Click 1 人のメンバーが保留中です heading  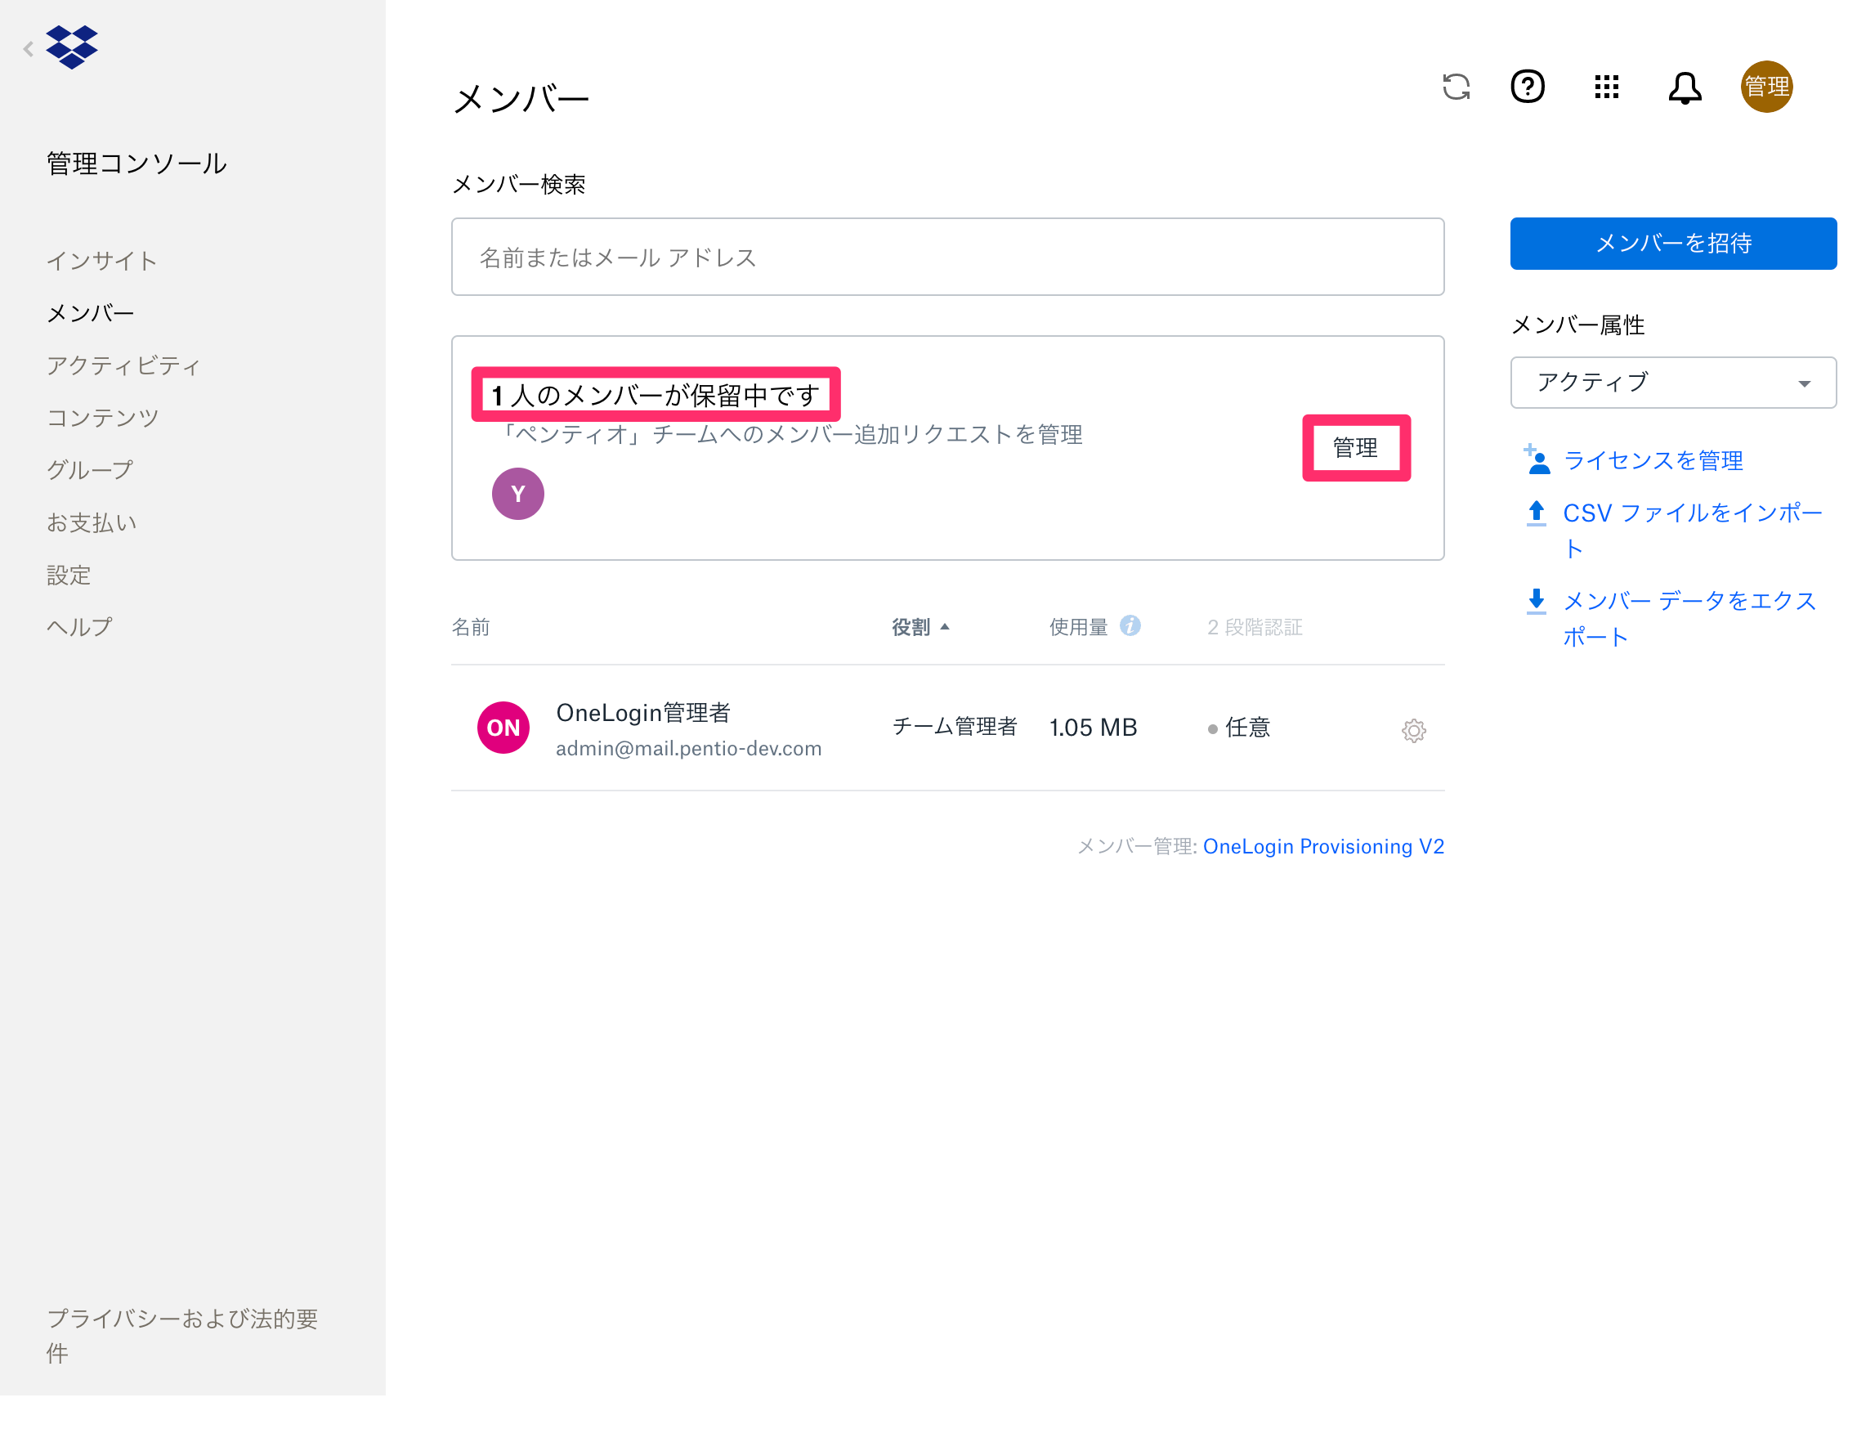point(656,395)
